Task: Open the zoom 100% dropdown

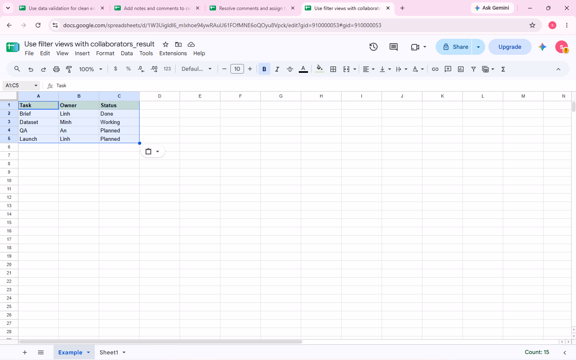Action: (x=91, y=69)
